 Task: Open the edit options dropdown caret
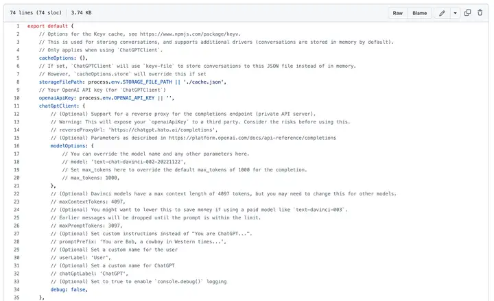point(455,12)
